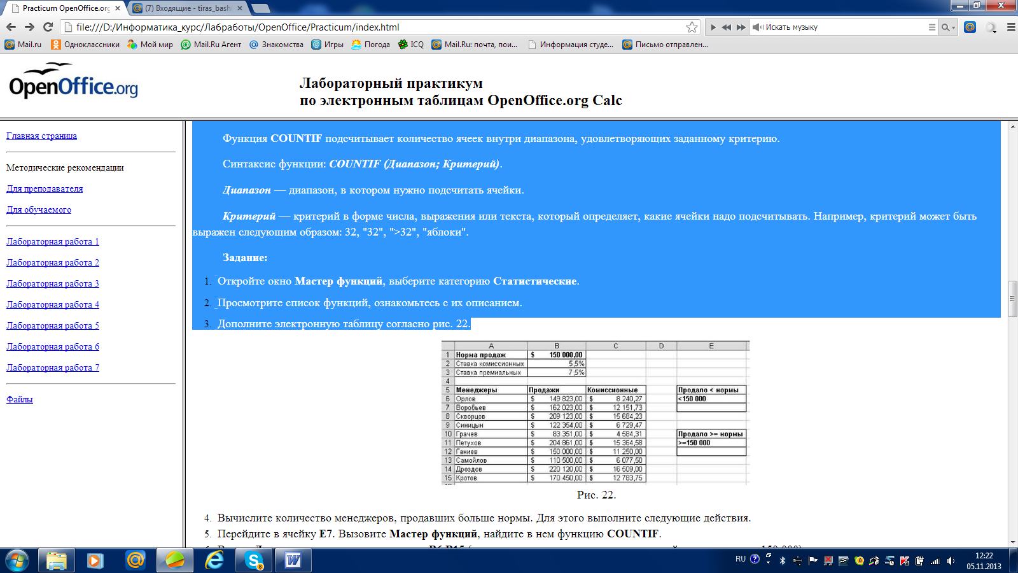
Task: Close the Входящие mail tab
Action: (240, 8)
